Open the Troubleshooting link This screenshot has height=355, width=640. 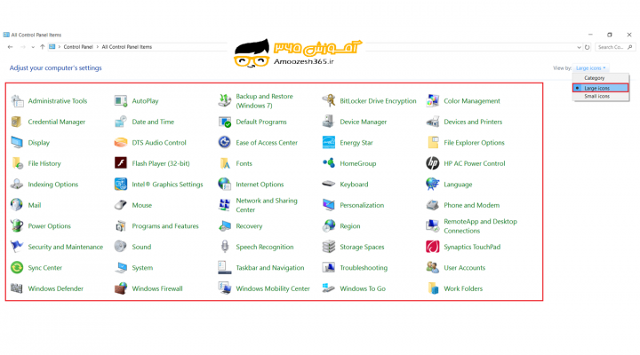point(364,268)
